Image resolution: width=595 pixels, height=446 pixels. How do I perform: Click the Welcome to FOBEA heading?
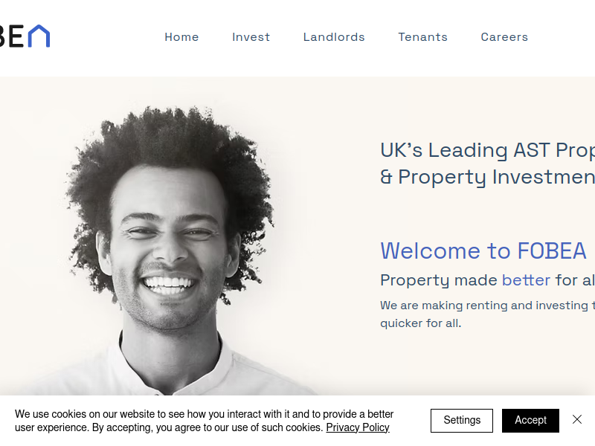click(x=483, y=251)
